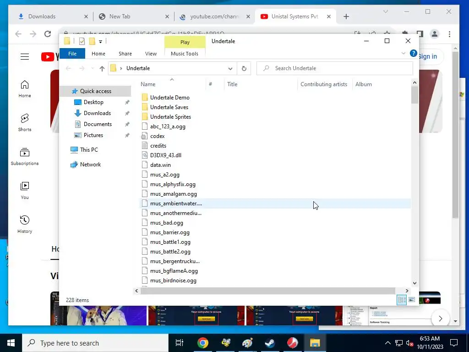
Task: Click the Search Undertale field
Action: pos(335,68)
